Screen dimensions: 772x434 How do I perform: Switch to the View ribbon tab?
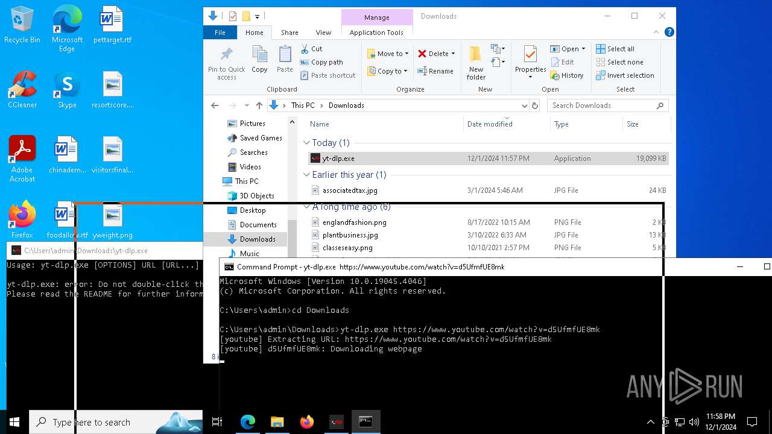323,33
